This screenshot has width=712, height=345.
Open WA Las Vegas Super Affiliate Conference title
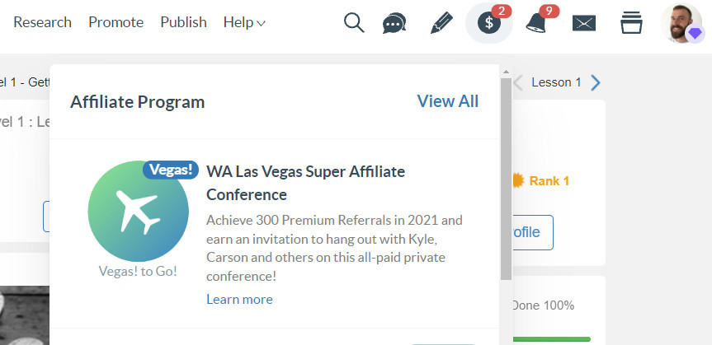pos(305,183)
